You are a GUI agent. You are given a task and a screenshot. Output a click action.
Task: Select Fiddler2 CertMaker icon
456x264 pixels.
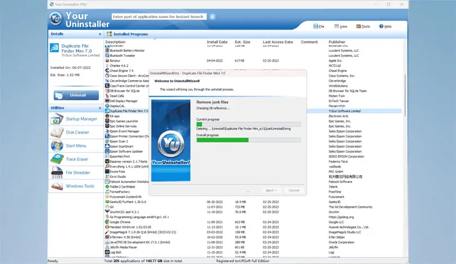point(107,187)
